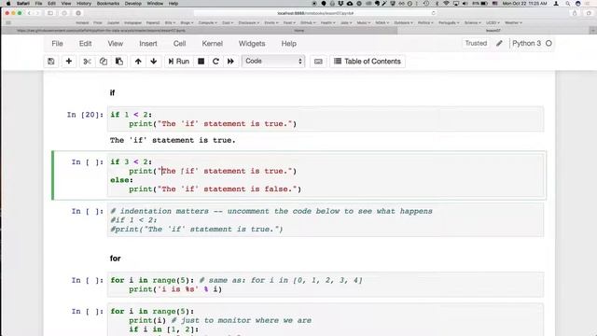Click the 'for' markdown heading
The width and height of the screenshot is (597, 336).
pos(115,259)
